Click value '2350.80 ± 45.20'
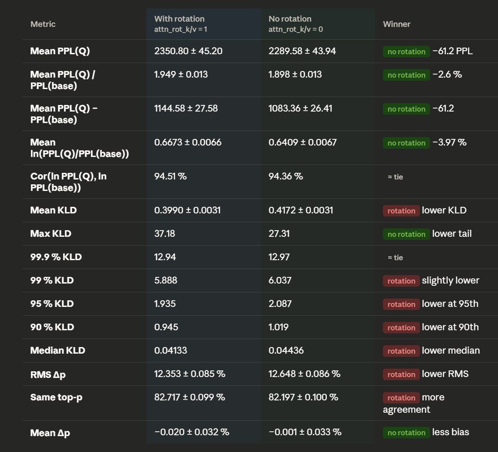The width and height of the screenshot is (498, 452). tap(188, 51)
